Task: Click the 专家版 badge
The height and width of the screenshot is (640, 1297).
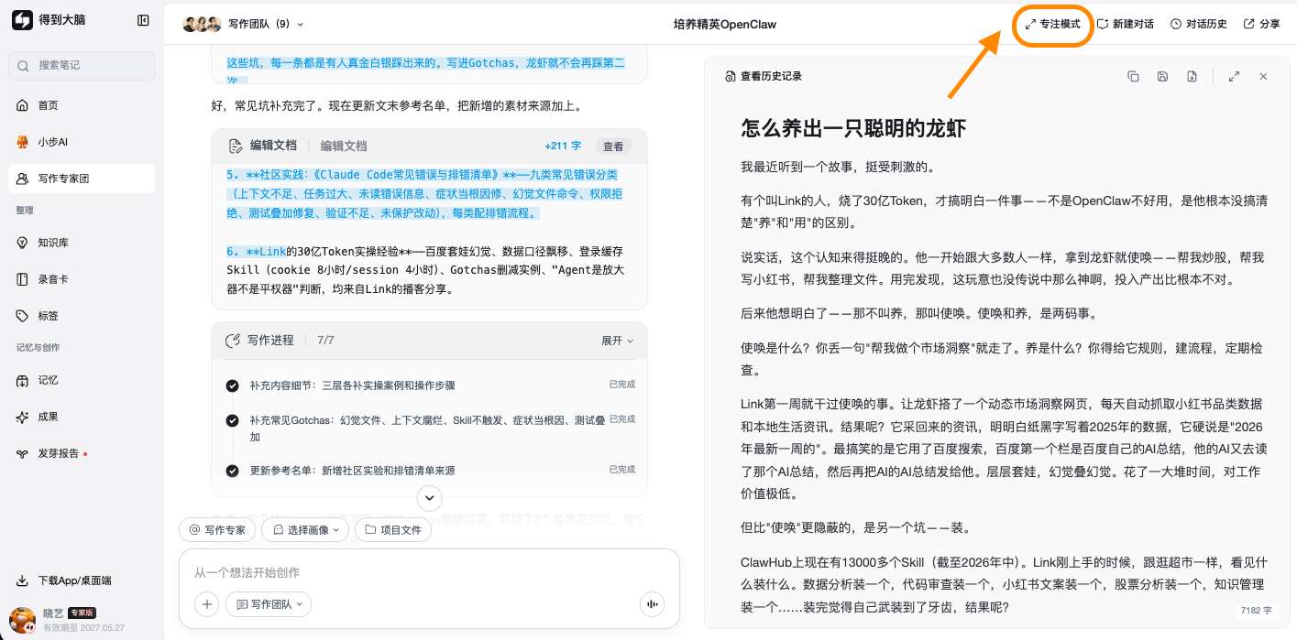Action: [x=82, y=613]
